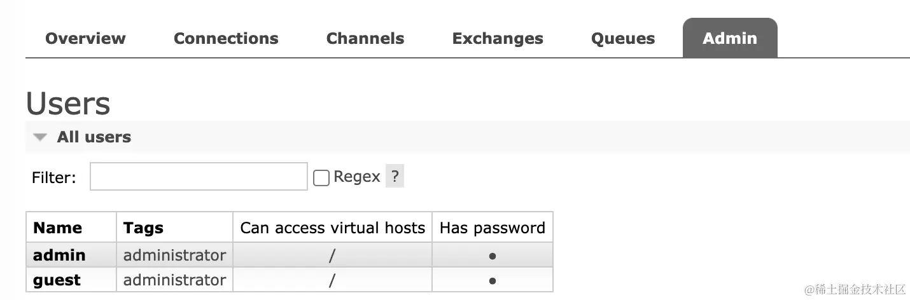Click the Can access virtual hosts header

click(332, 228)
